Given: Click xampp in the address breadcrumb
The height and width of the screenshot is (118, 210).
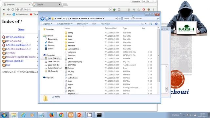Looking at the screenshot, I should [x=75, y=19].
